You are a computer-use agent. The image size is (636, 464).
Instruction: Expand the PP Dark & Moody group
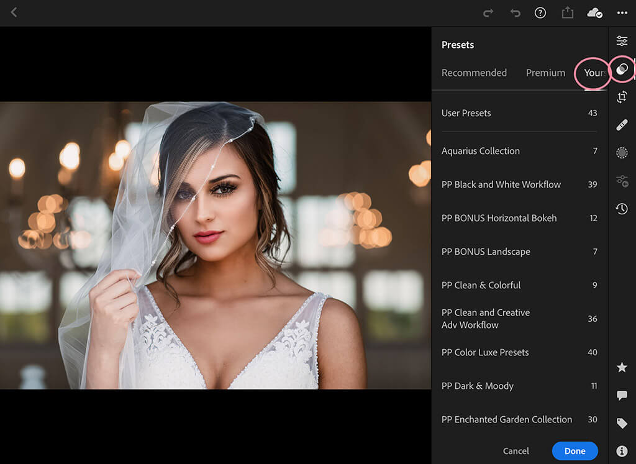(x=519, y=386)
